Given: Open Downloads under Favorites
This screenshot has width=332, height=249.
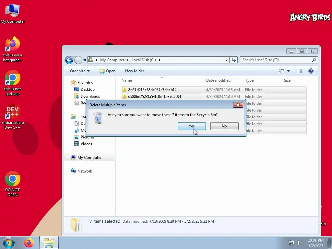Looking at the screenshot, I should tap(90, 96).
